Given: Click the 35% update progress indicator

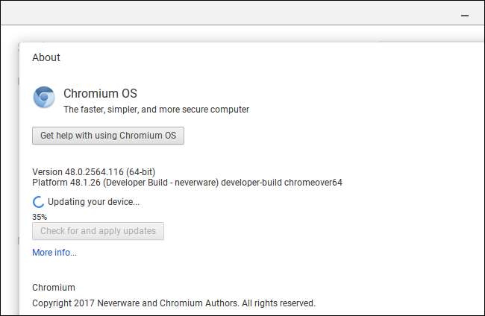Looking at the screenshot, I should [x=40, y=216].
